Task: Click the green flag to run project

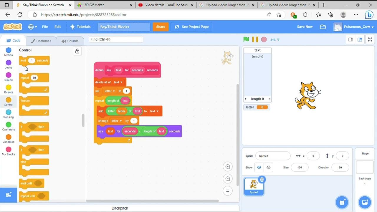Action: [x=246, y=39]
